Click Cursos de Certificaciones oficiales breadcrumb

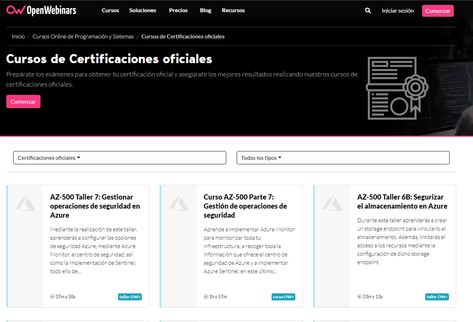pyautogui.click(x=183, y=36)
